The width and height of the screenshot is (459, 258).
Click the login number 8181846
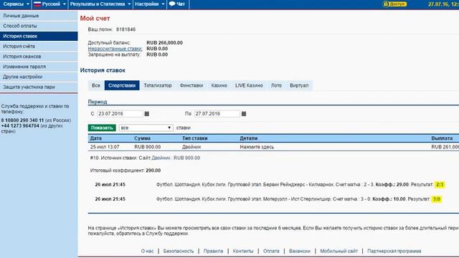coord(126,29)
